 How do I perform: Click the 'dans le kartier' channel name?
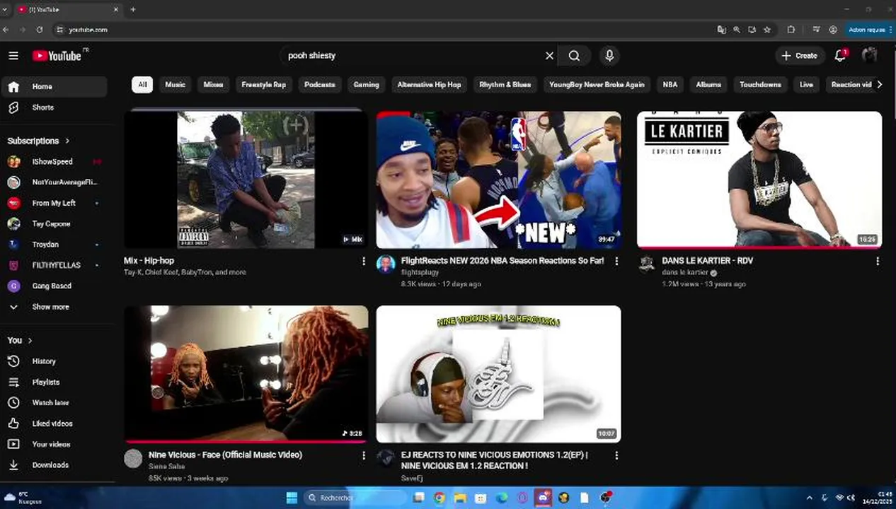[x=685, y=272]
